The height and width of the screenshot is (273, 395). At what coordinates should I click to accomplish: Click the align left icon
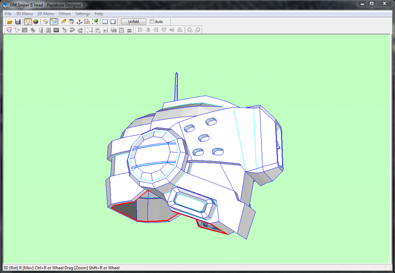point(140,30)
